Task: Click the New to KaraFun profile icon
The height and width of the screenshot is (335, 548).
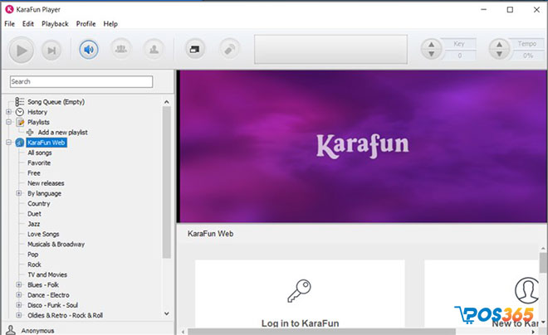Action: 526,290
